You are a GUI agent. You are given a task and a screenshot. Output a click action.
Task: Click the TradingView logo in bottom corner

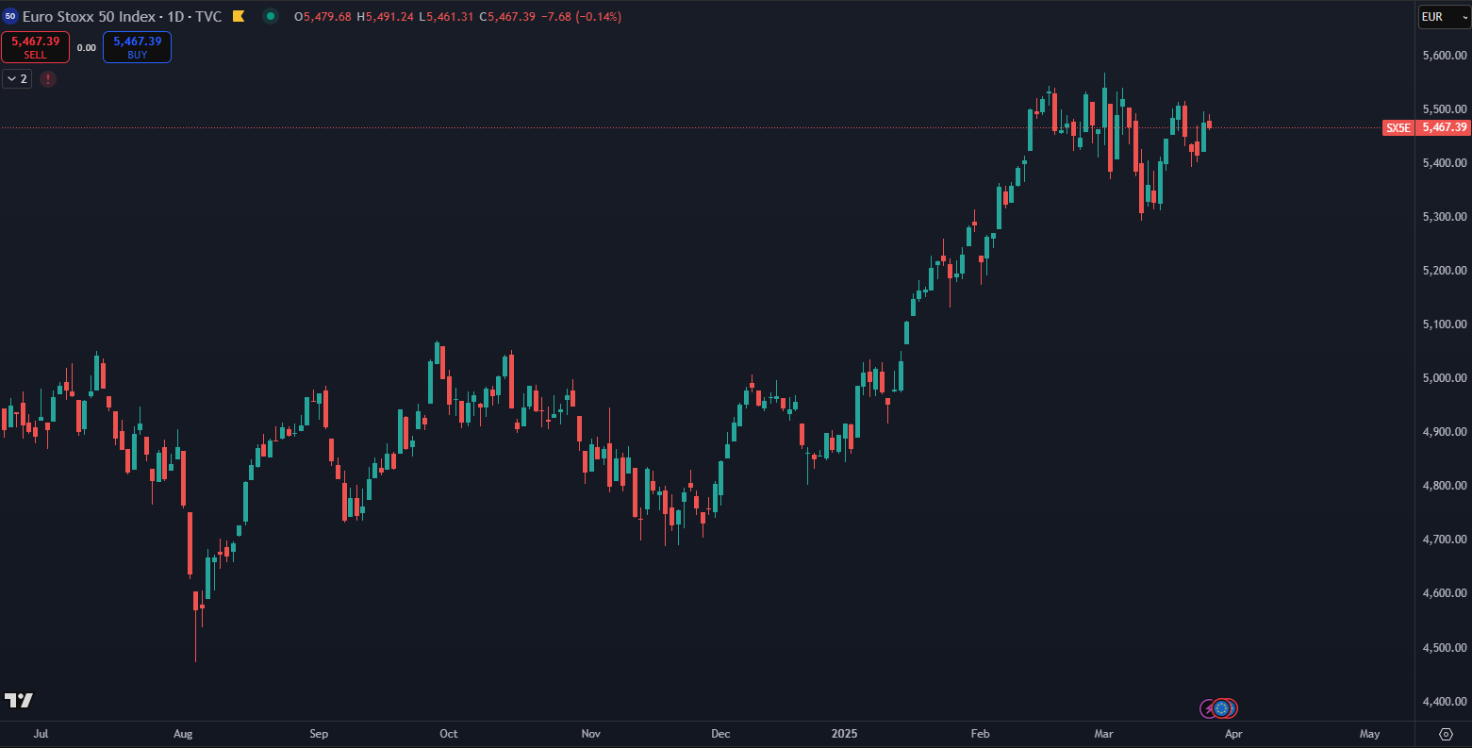pyautogui.click(x=19, y=700)
